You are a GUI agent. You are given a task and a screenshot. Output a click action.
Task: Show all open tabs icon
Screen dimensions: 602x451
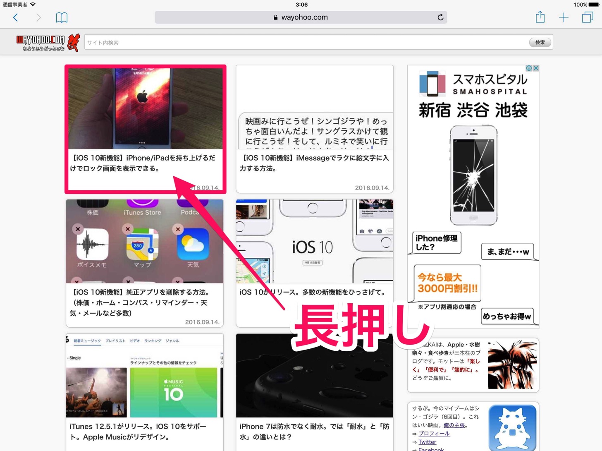[587, 17]
